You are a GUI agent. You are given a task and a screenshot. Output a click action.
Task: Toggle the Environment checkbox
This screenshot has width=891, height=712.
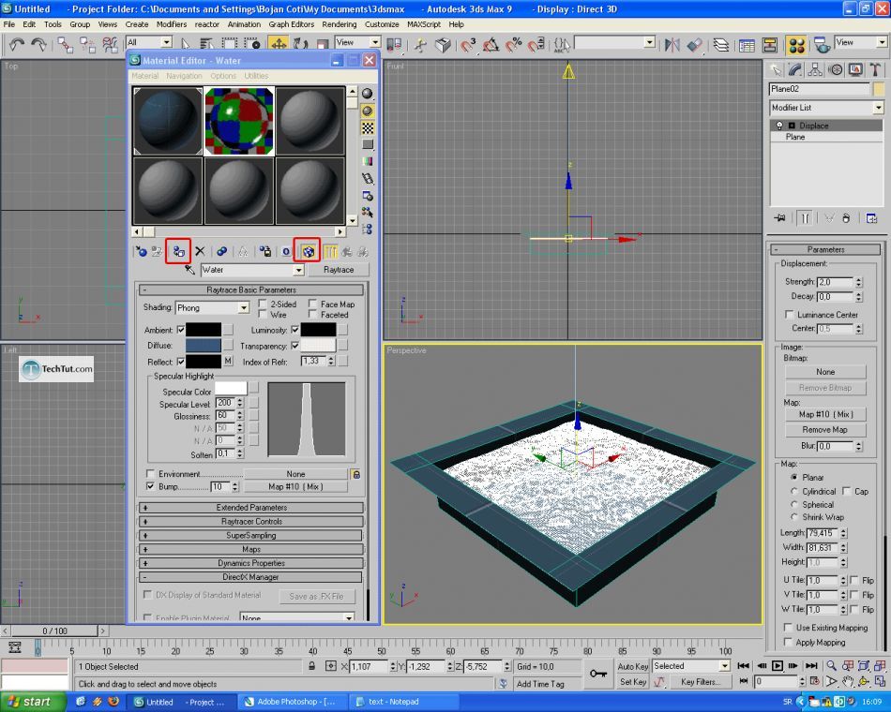[x=151, y=473]
